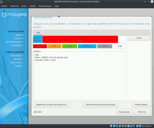Open the Aide menu in menu bar
This screenshot has height=128, width=154.
click(x=57, y=6)
